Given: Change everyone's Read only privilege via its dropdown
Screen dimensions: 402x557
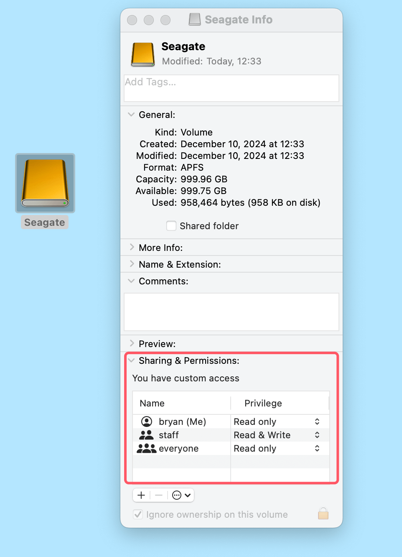Looking at the screenshot, I should click(317, 448).
